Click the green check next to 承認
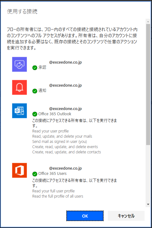 click(x=35, y=68)
